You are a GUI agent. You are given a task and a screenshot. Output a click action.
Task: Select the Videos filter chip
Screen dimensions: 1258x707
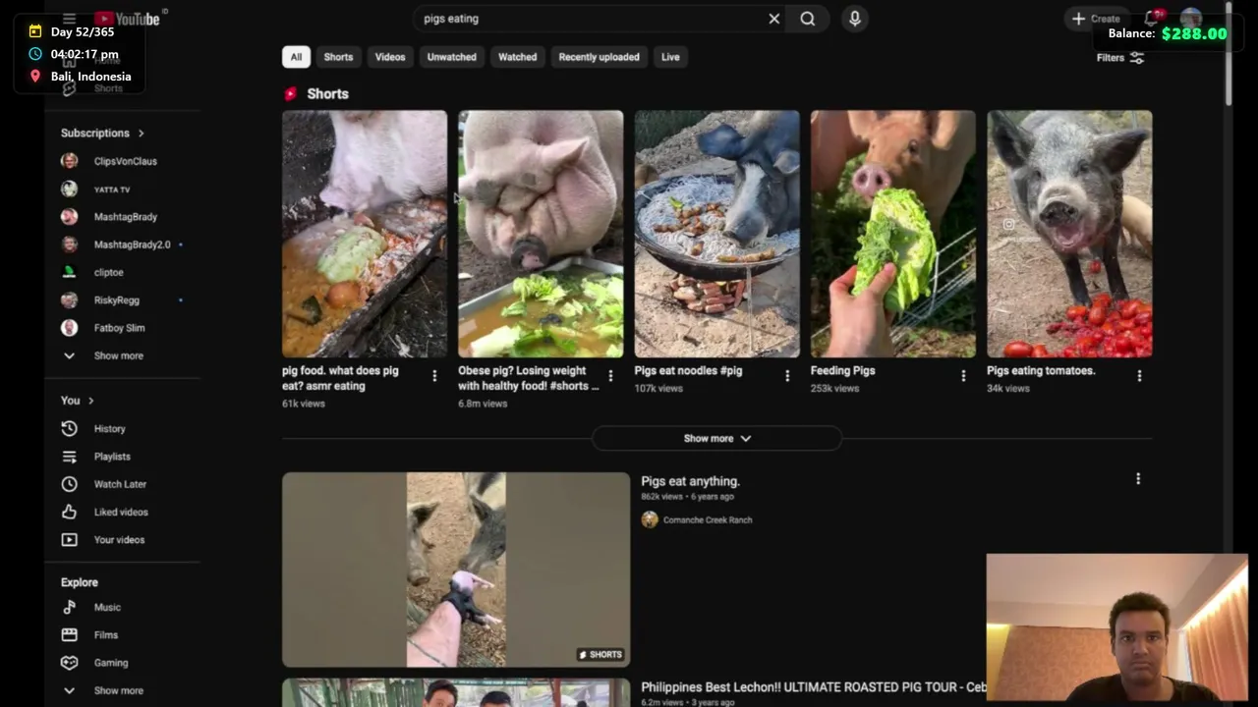coord(390,57)
